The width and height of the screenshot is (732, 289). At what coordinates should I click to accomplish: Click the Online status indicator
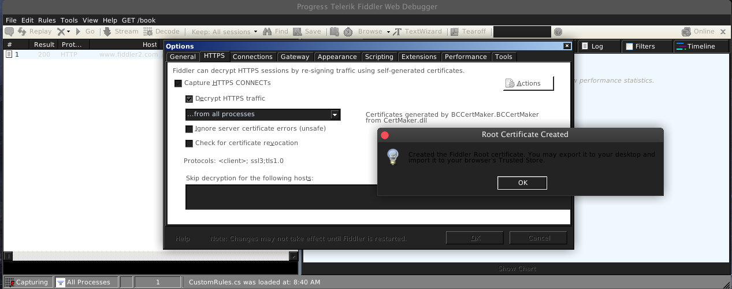pyautogui.click(x=698, y=32)
